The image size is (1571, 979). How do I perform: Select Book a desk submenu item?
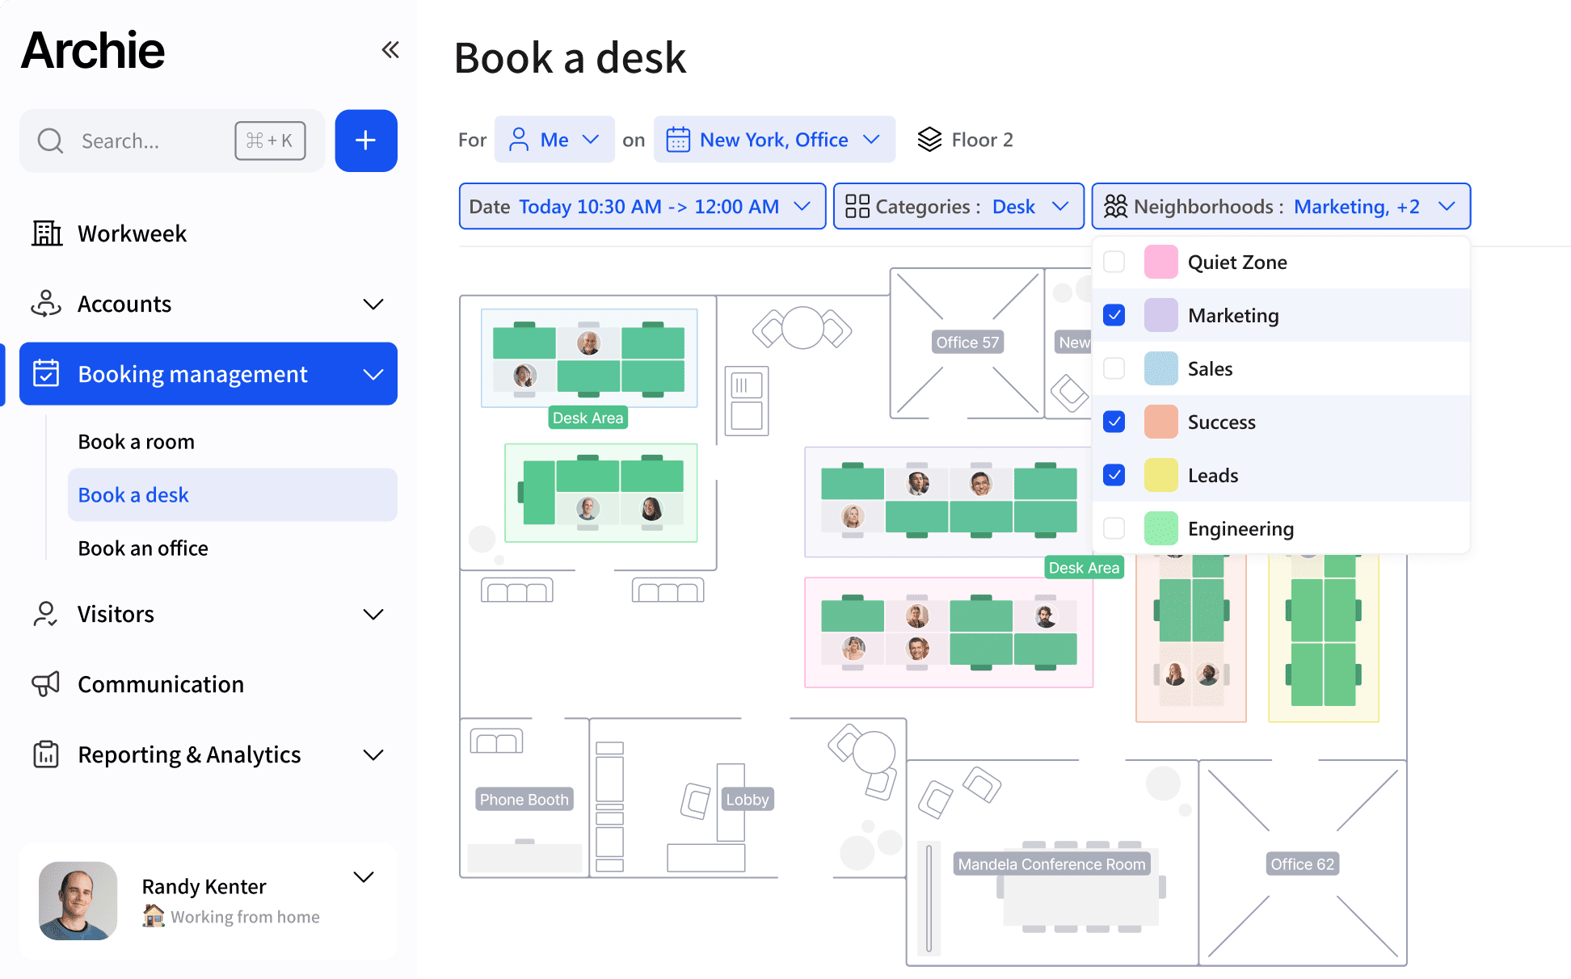point(233,495)
